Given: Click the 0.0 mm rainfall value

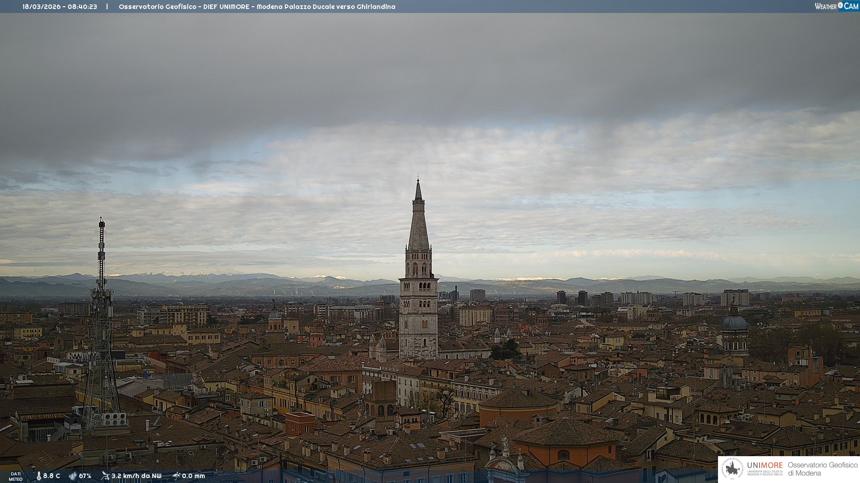Looking at the screenshot, I should [x=193, y=476].
